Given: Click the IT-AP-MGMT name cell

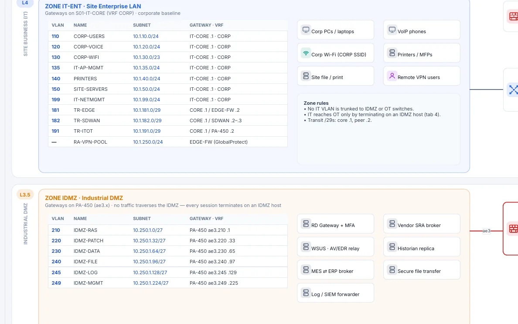Looking at the screenshot, I should coord(89,68).
